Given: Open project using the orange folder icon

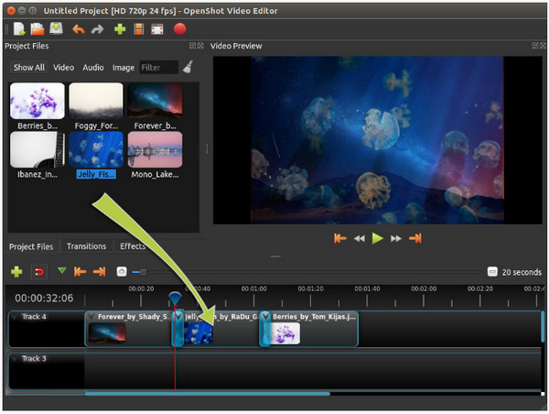Looking at the screenshot, I should click(38, 29).
